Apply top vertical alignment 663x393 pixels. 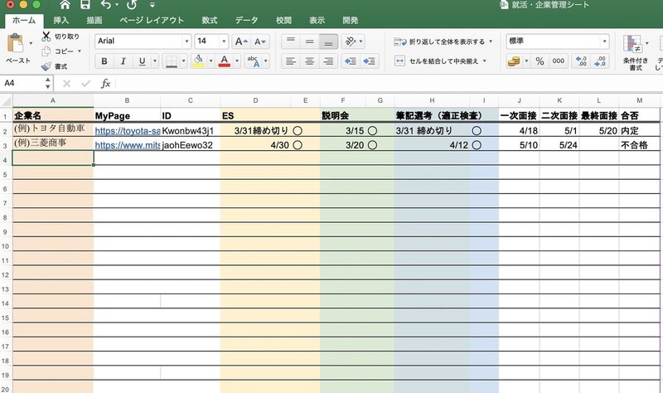[x=291, y=41]
